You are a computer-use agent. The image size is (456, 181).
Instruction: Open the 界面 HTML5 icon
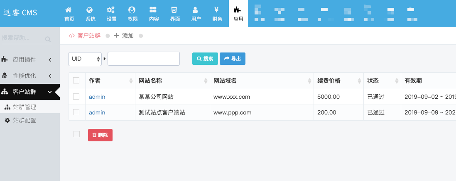pyautogui.click(x=174, y=10)
